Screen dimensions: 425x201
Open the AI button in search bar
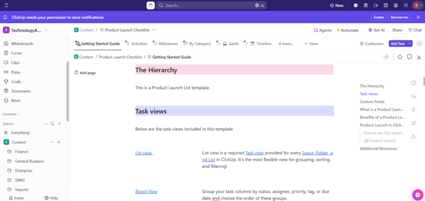pyautogui.click(x=260, y=6)
